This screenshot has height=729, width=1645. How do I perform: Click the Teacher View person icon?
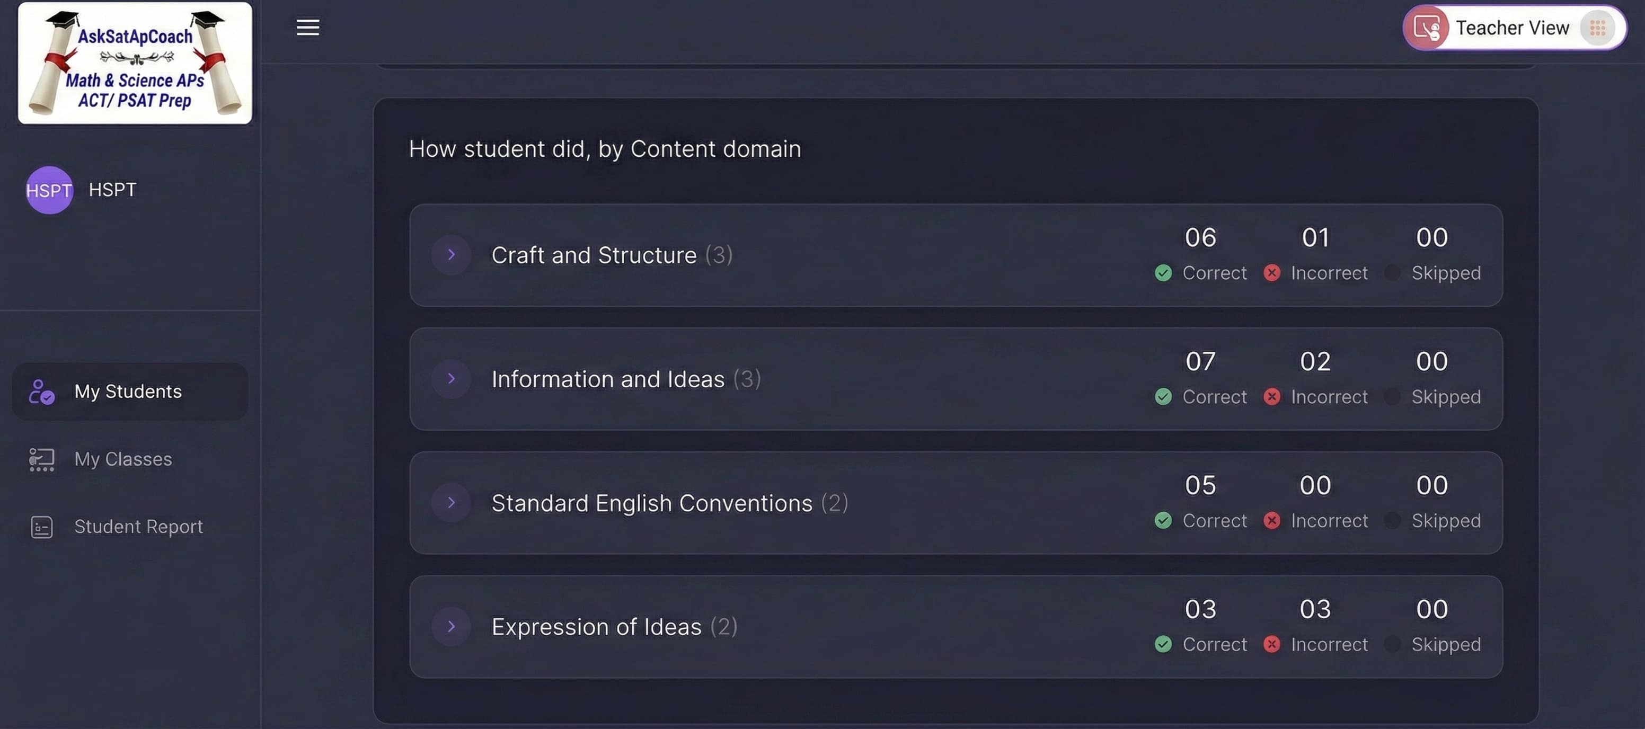1426,28
